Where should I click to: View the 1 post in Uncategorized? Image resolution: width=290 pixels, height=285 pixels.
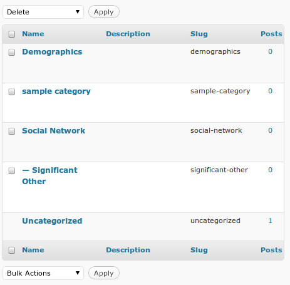coord(270,220)
